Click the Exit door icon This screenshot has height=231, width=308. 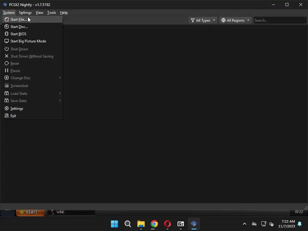click(7, 116)
